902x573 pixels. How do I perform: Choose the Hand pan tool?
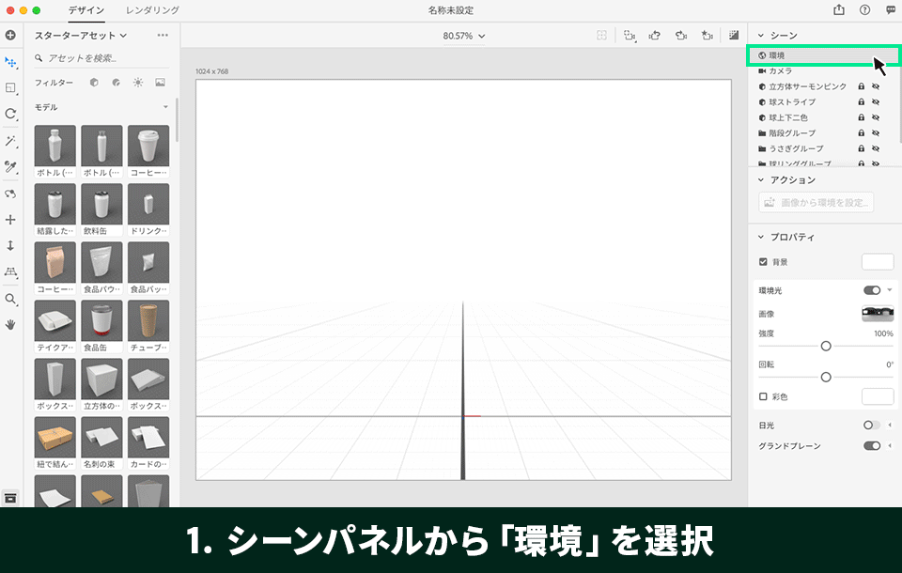coord(10,325)
